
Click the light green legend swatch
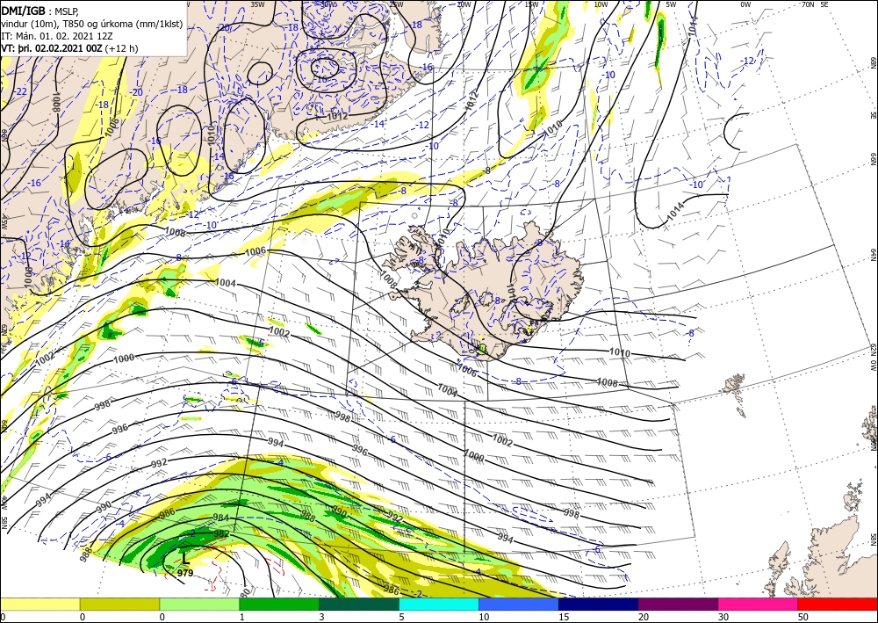[x=199, y=604]
